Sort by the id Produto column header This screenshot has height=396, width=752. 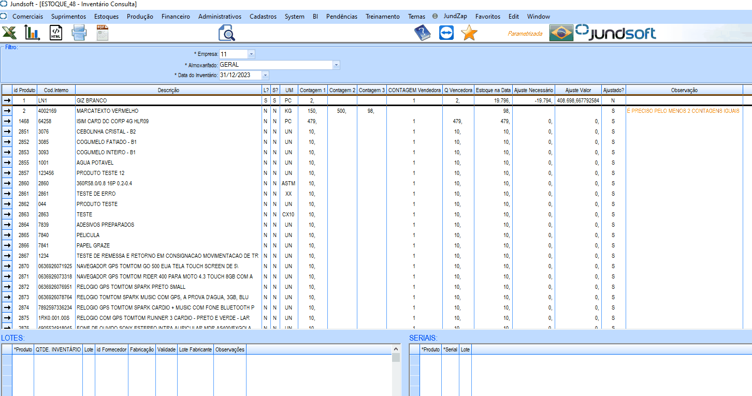(24, 90)
